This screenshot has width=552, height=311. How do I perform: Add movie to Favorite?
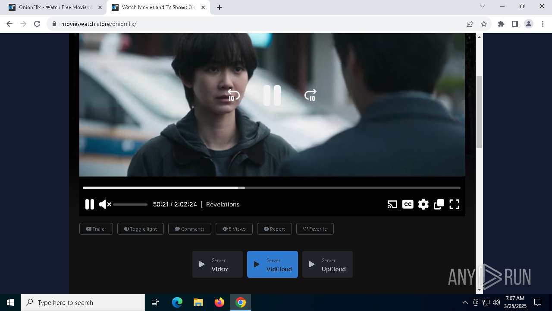coord(315,229)
